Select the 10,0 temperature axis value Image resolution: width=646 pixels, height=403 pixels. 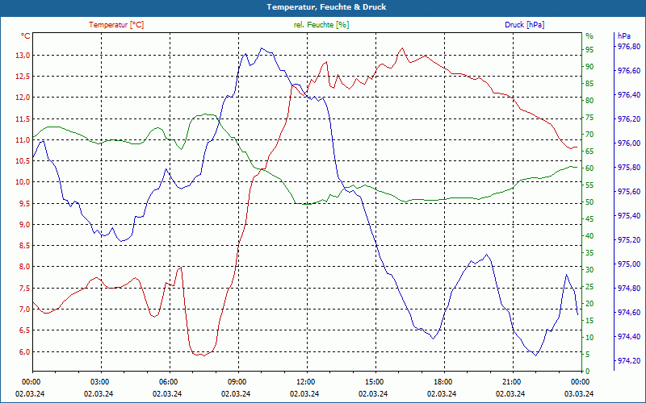point(23,182)
